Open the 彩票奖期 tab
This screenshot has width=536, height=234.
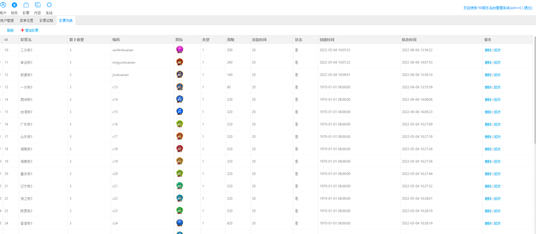tap(46, 21)
